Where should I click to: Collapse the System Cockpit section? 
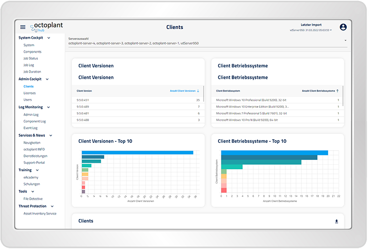click(48, 38)
